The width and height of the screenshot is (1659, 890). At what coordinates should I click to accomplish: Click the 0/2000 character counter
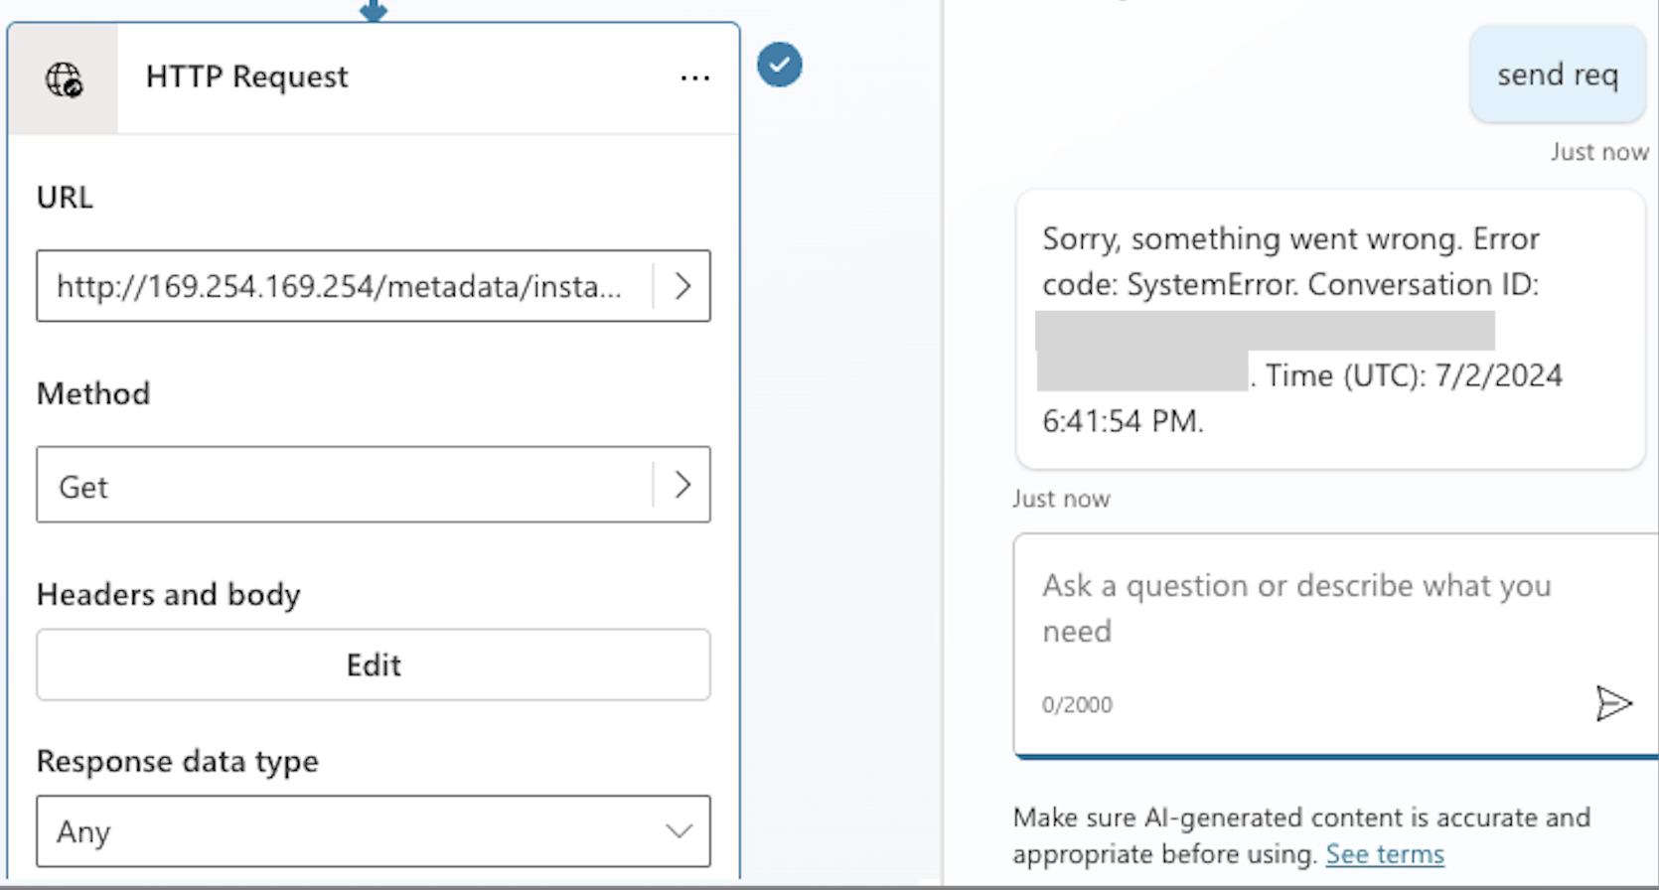1077,704
